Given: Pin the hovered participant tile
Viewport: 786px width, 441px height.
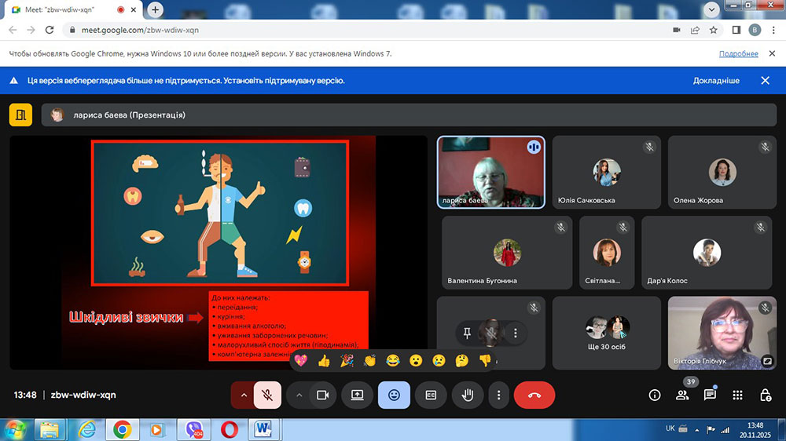Looking at the screenshot, I should (x=467, y=333).
